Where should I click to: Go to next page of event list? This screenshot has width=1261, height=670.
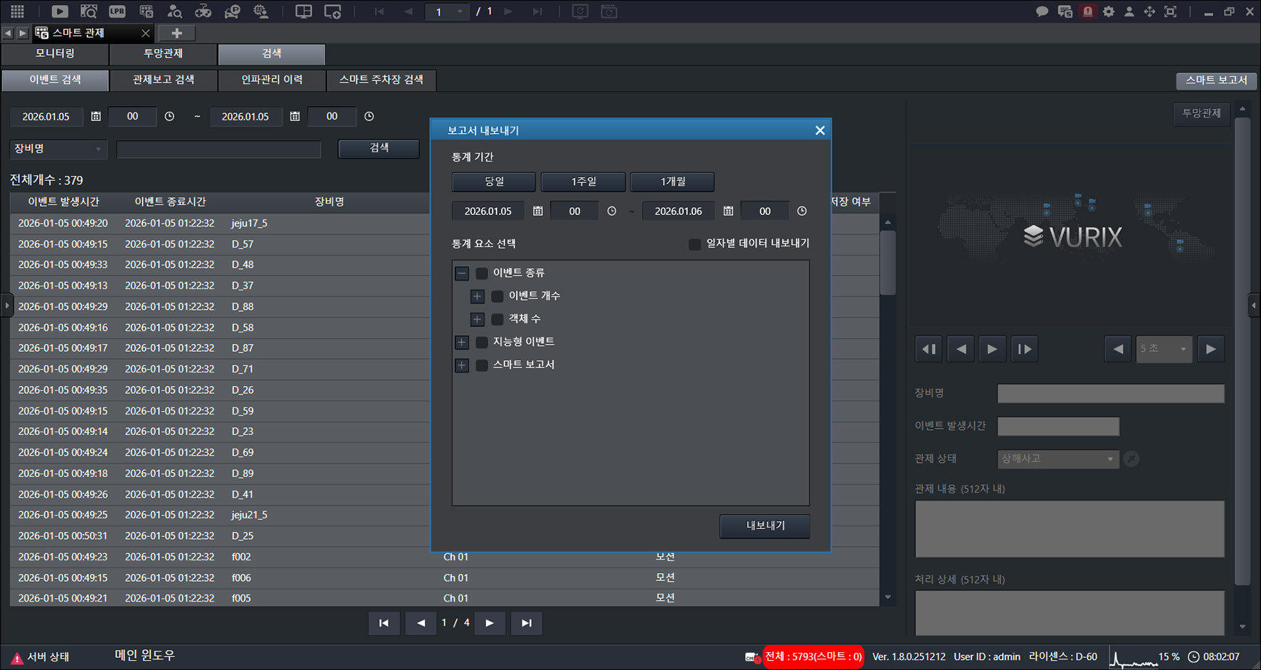click(x=490, y=623)
